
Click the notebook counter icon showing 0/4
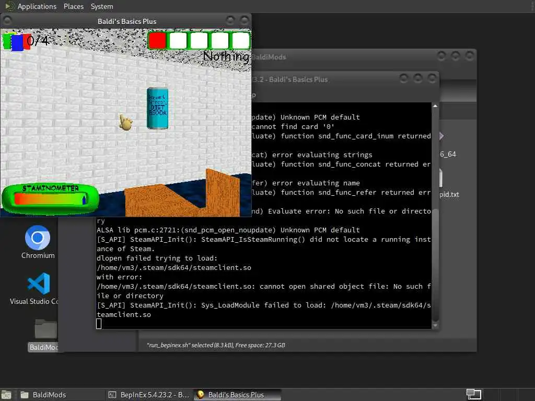pyautogui.click(x=16, y=42)
